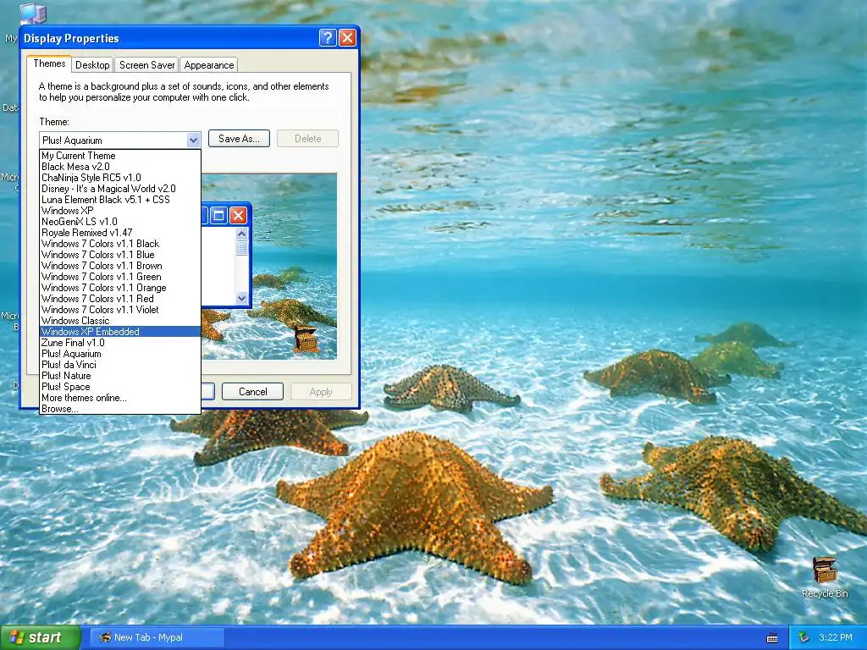
Task: Select Windows 7 Colors v1.1 Orange
Action: pos(120,288)
